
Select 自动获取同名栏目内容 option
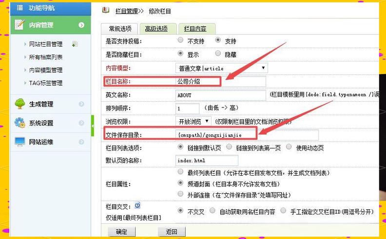point(212,211)
